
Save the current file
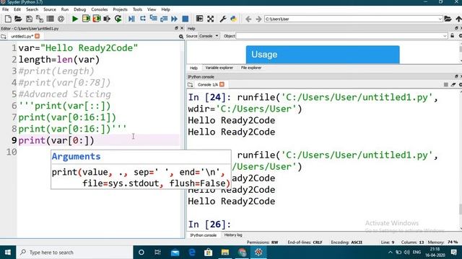[29, 19]
